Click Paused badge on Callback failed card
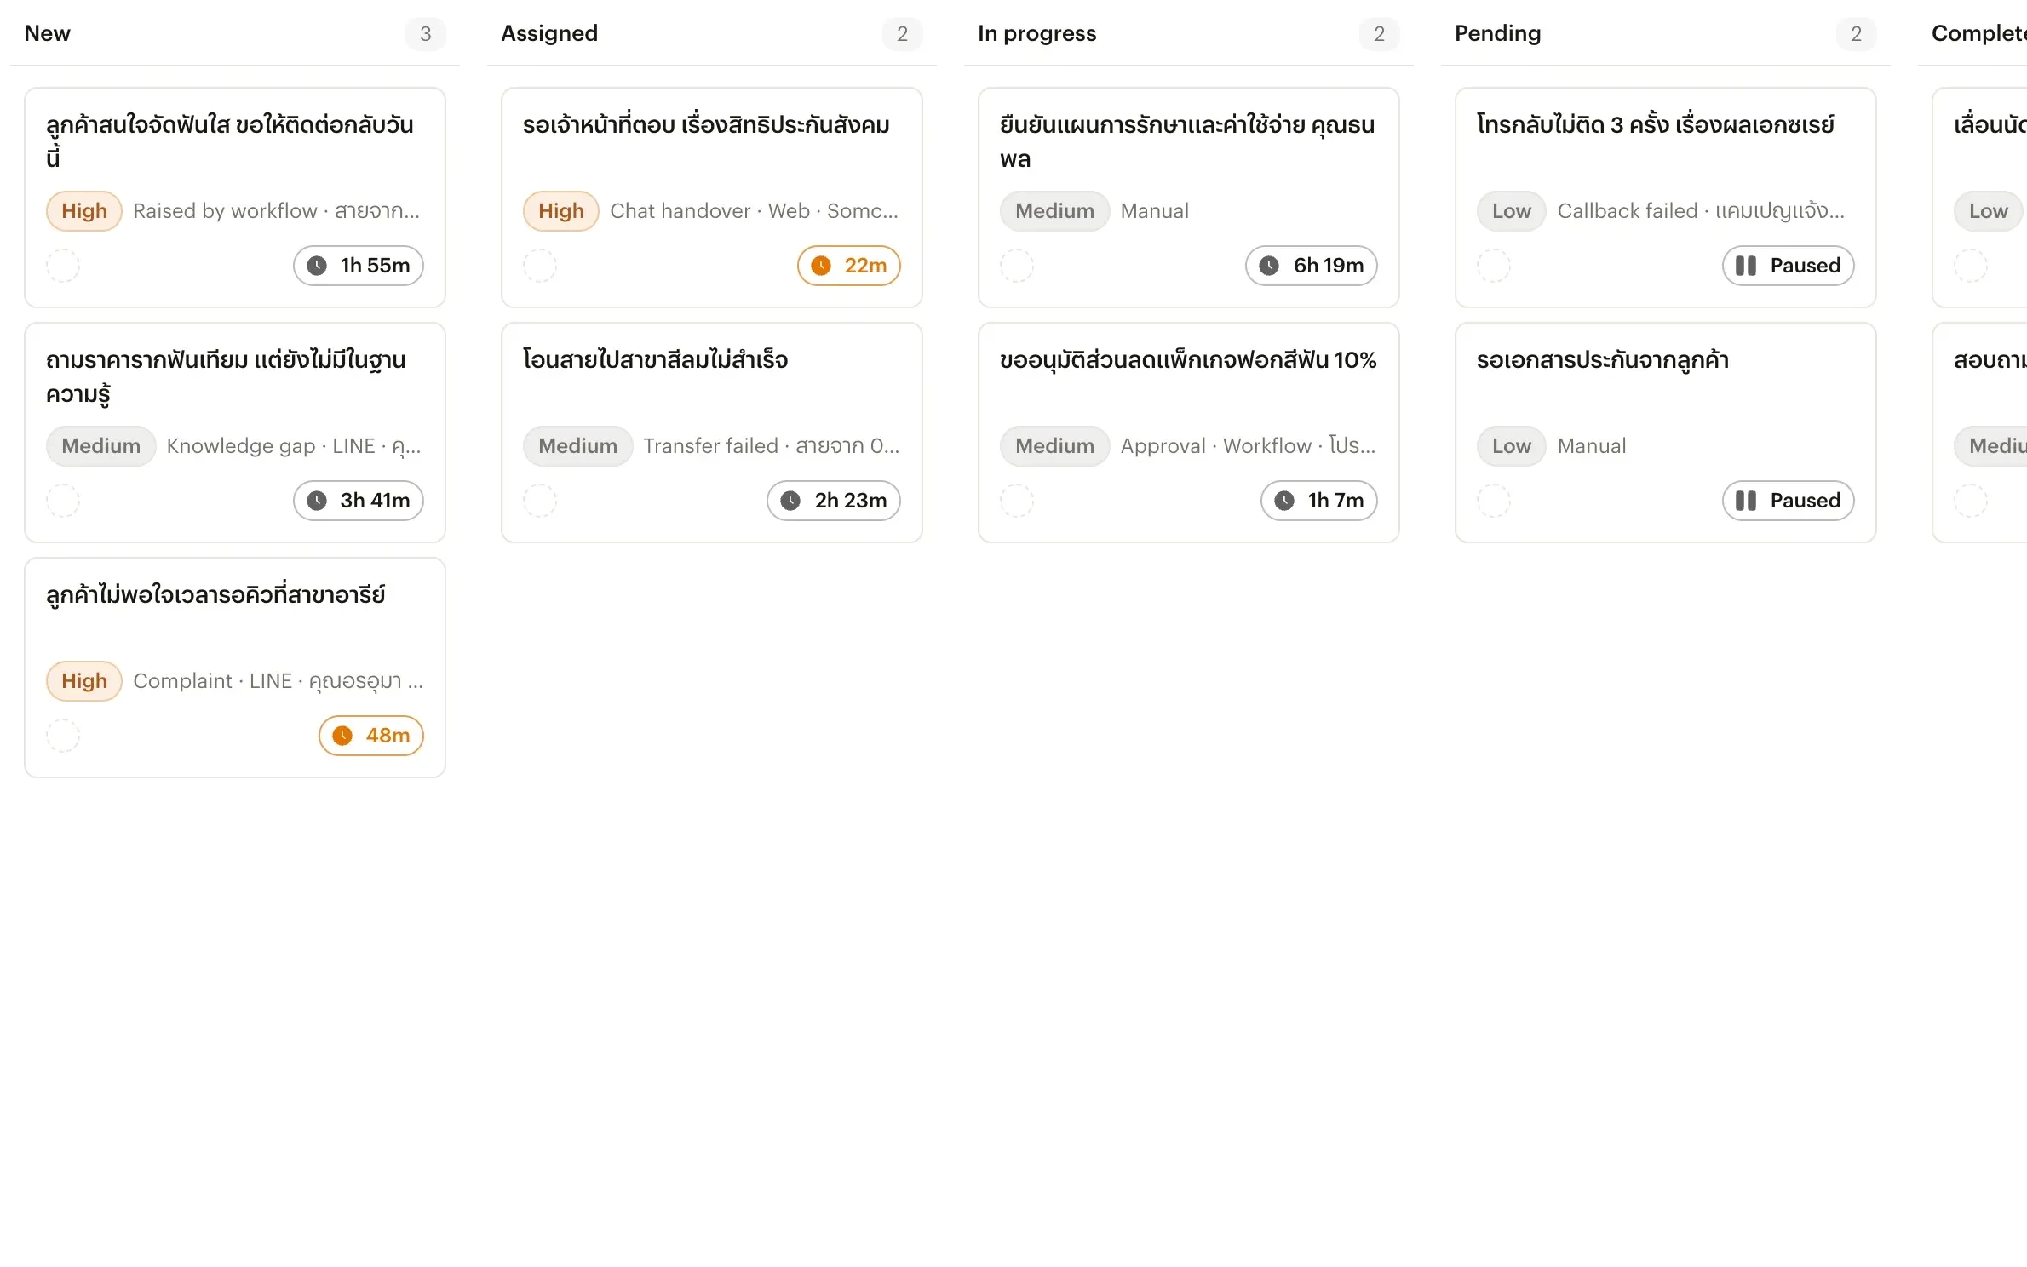This screenshot has height=1267, width=2027. pyautogui.click(x=1788, y=266)
